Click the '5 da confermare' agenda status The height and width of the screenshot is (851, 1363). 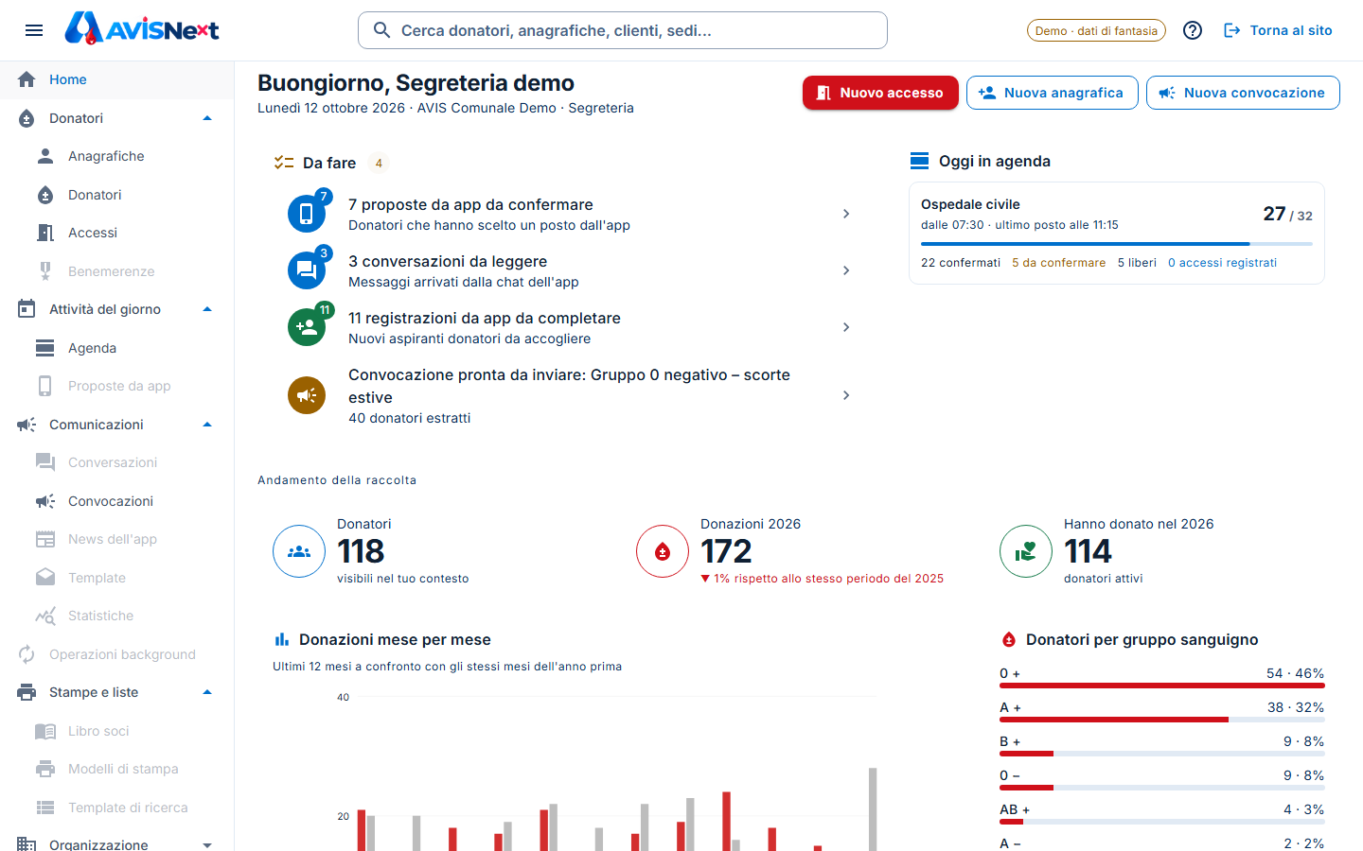coord(1058,263)
